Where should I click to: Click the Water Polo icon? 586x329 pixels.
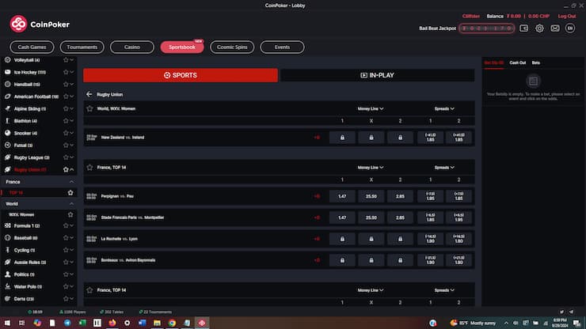pyautogui.click(x=7, y=286)
